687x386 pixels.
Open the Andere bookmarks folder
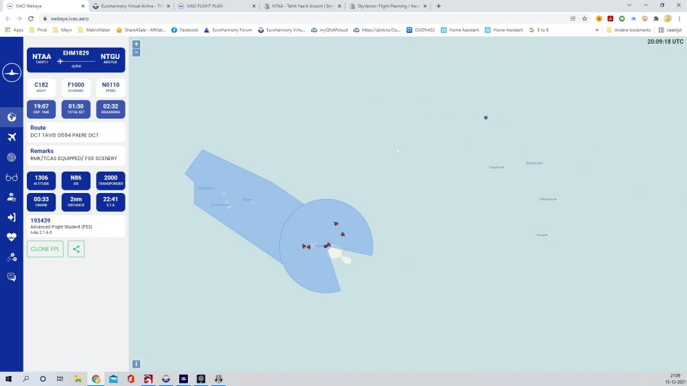627,30
